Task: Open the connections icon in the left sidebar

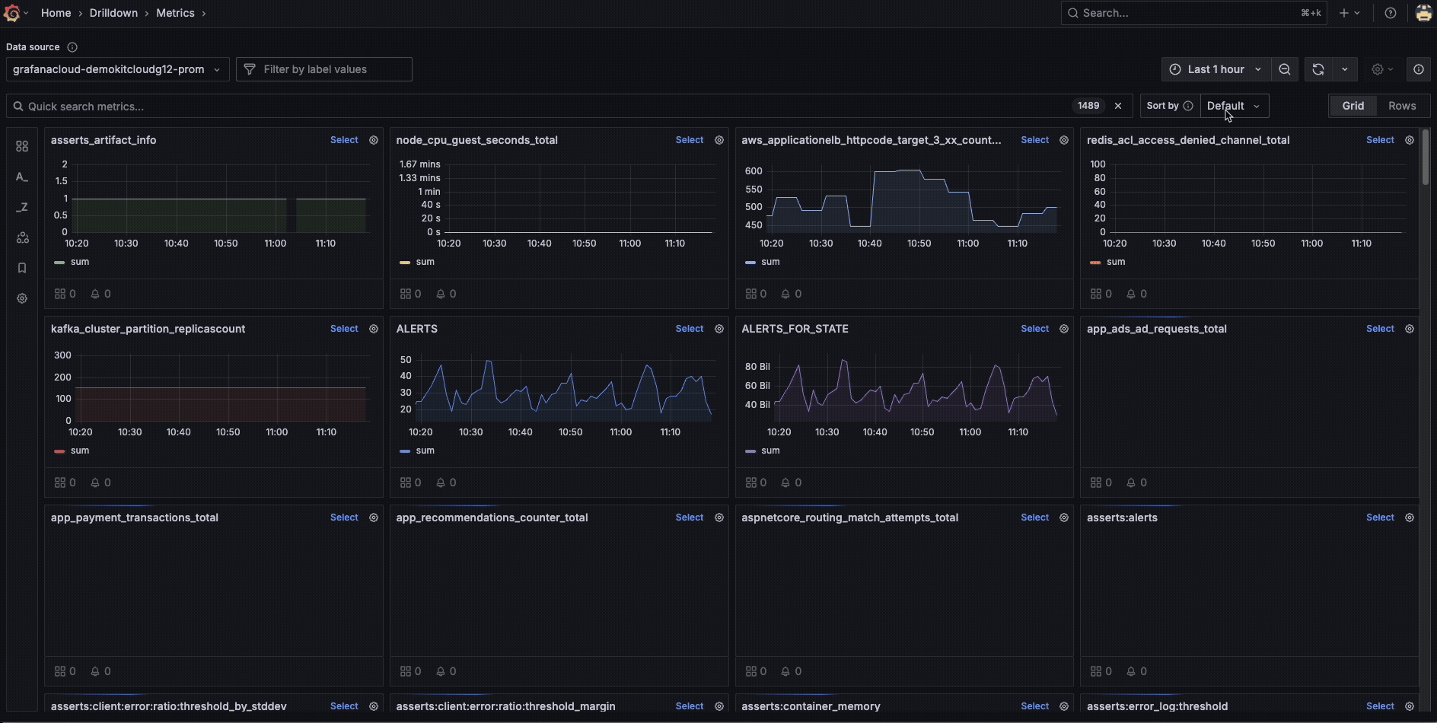Action: (x=22, y=237)
